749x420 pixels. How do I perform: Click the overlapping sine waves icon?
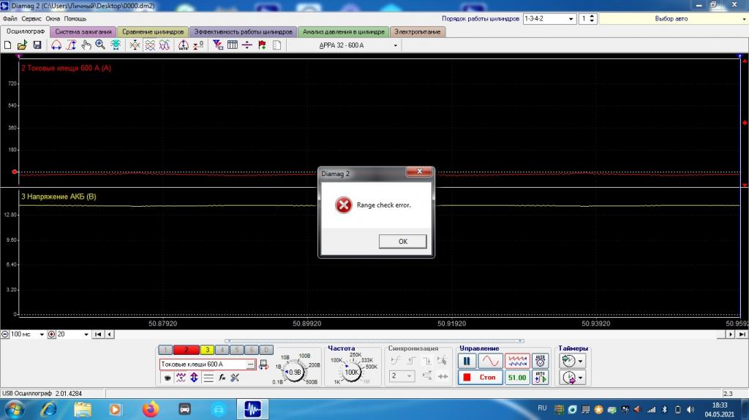point(165,45)
